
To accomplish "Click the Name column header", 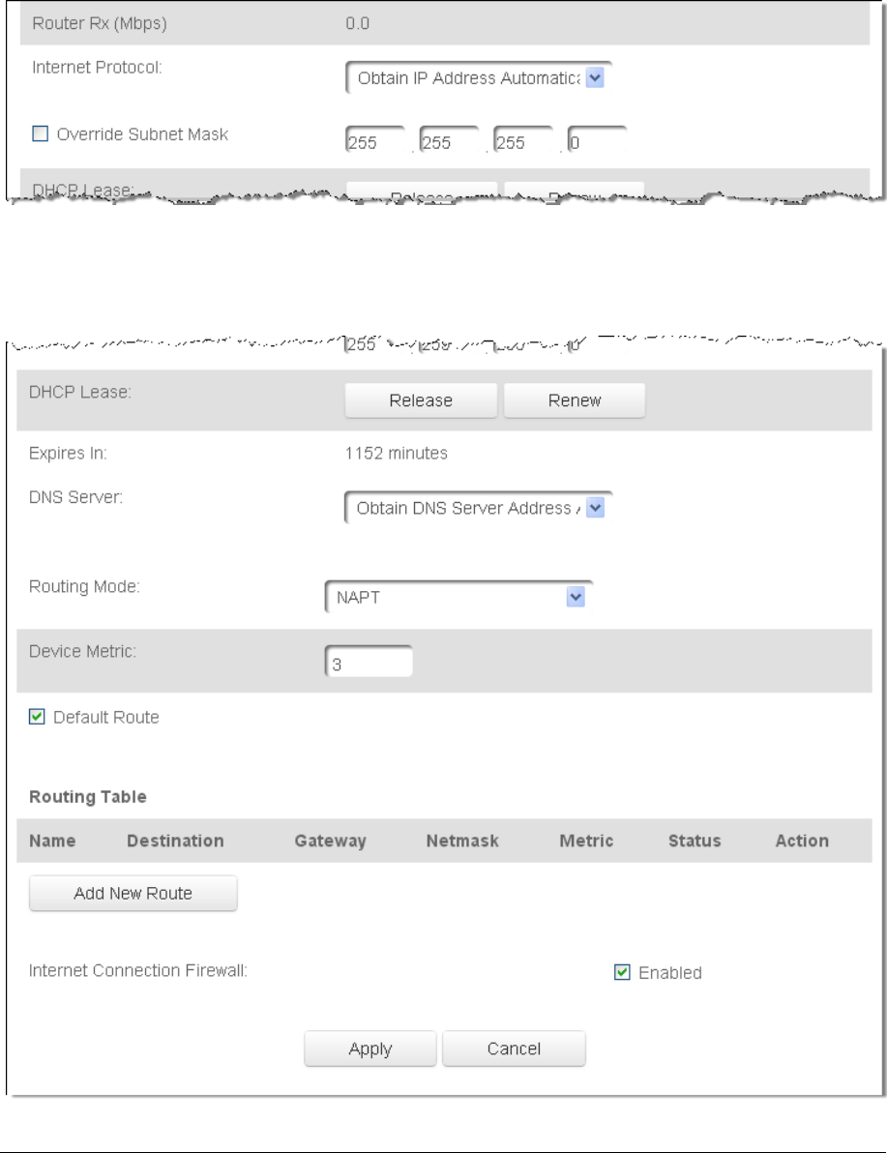I will pos(52,841).
